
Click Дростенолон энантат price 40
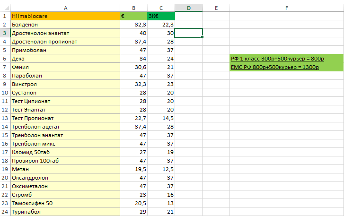[133, 33]
